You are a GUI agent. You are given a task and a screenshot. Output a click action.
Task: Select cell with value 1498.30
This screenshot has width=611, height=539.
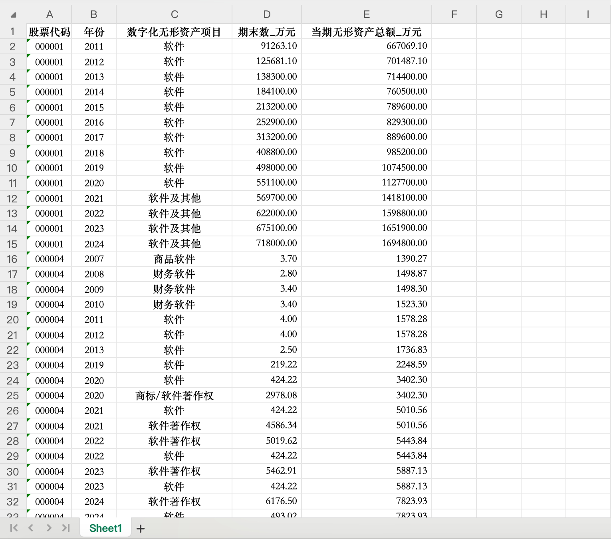(367, 289)
